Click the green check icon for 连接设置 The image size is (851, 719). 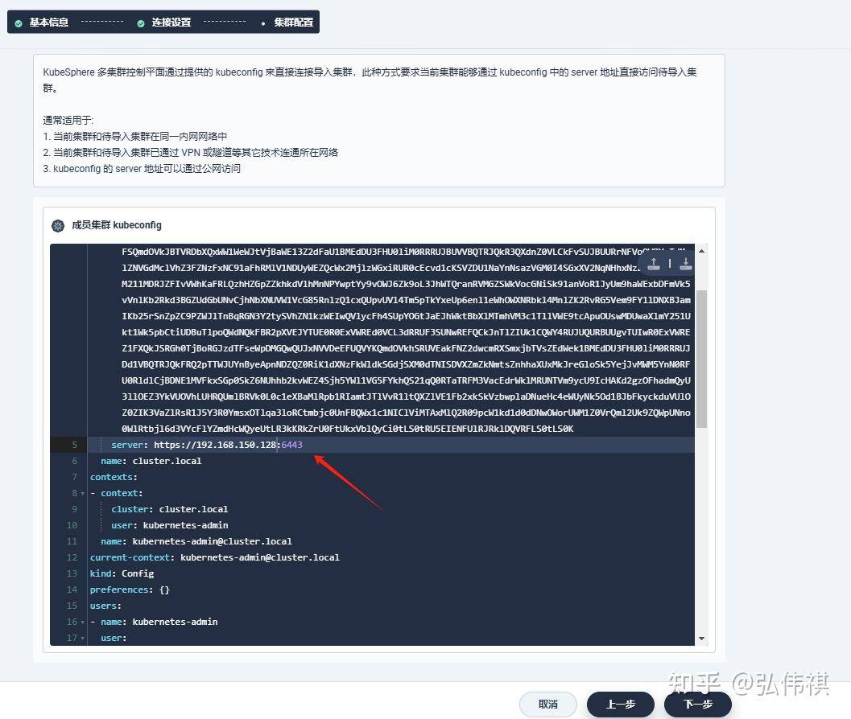141,23
